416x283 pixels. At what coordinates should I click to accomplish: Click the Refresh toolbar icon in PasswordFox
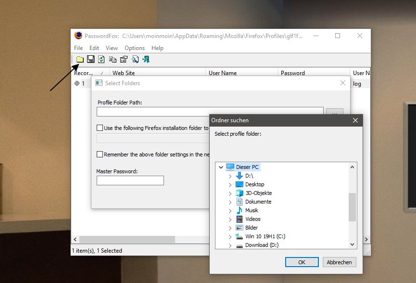[x=101, y=59]
